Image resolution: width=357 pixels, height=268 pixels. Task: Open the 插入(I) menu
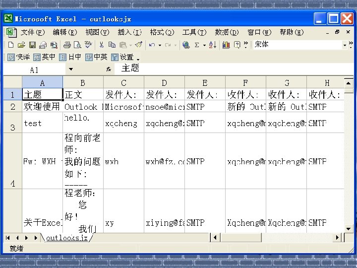[x=129, y=32]
